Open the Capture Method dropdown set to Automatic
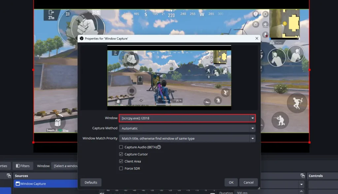Screen dimensions: 338x194 [x=187, y=128]
